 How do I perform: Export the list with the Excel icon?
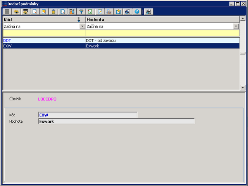coord(90,12)
